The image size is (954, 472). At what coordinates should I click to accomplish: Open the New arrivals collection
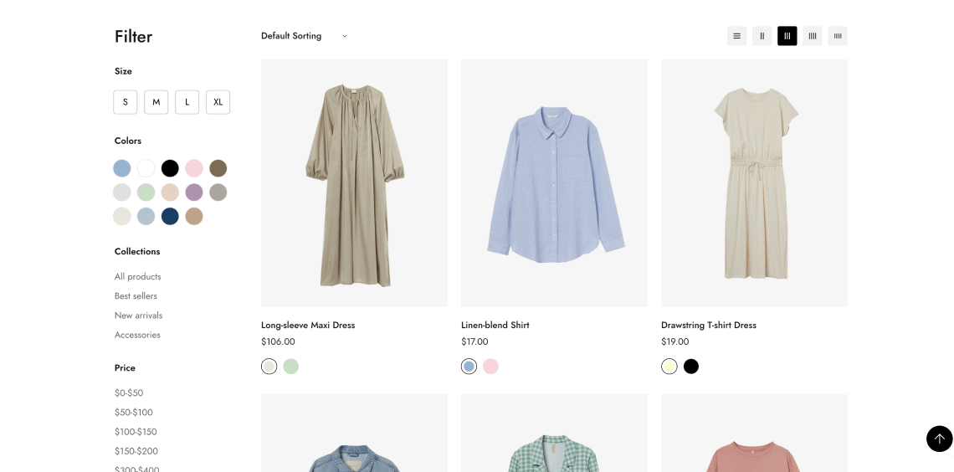pyautogui.click(x=138, y=316)
